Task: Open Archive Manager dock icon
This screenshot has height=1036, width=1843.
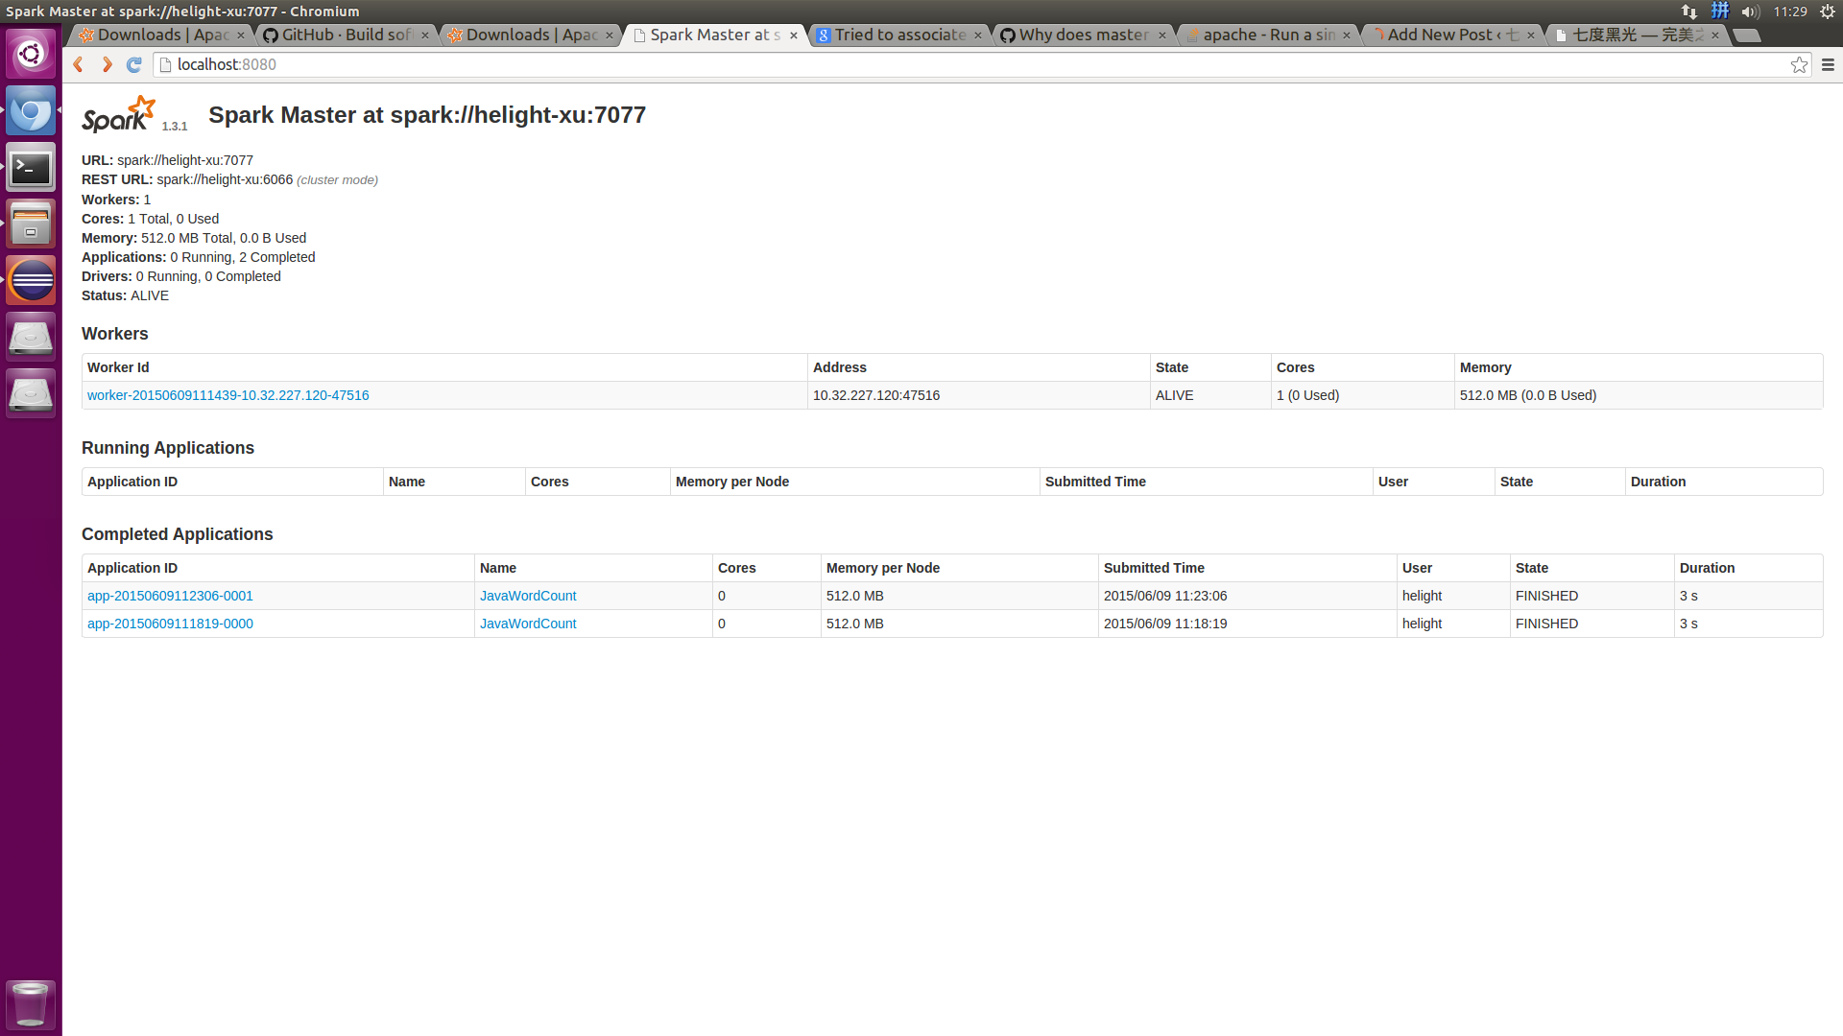Action: coord(31,224)
